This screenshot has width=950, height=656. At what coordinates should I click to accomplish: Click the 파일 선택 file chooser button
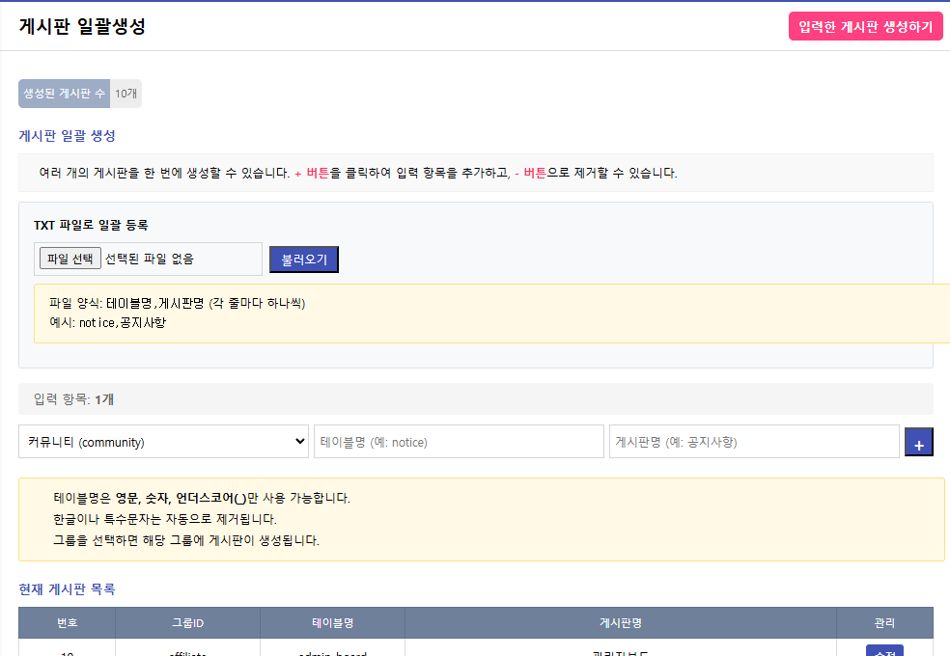click(70, 259)
